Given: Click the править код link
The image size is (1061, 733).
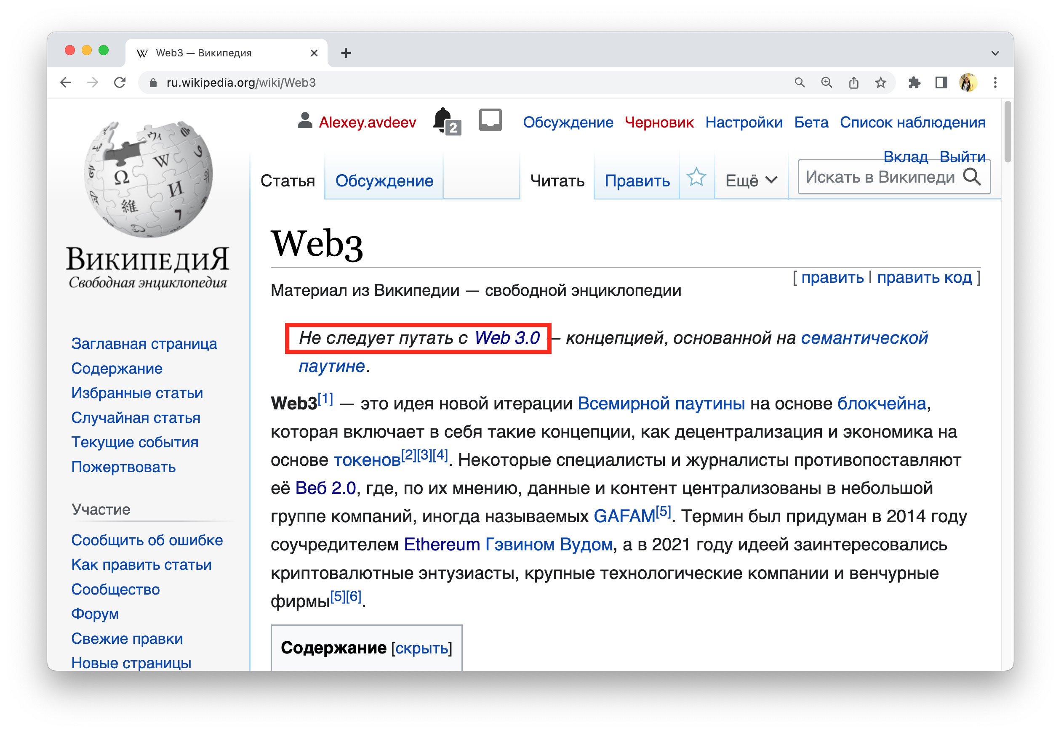Looking at the screenshot, I should tap(925, 277).
